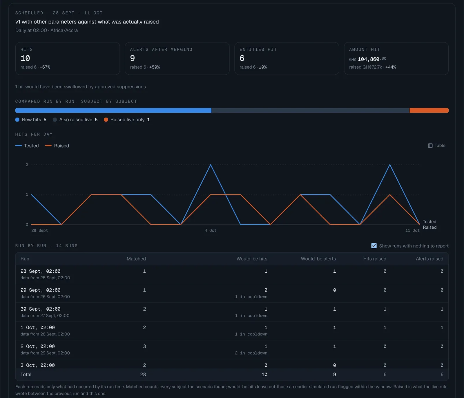This screenshot has width=464, height=398.
Task: Click the gray Also raised live dot
Action: [55, 120]
